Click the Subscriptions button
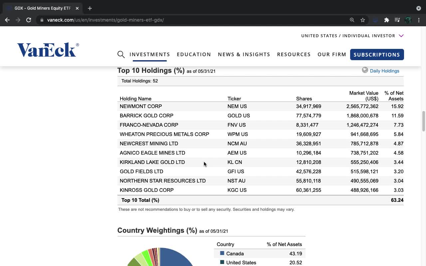This screenshot has height=266, width=426. [377, 55]
